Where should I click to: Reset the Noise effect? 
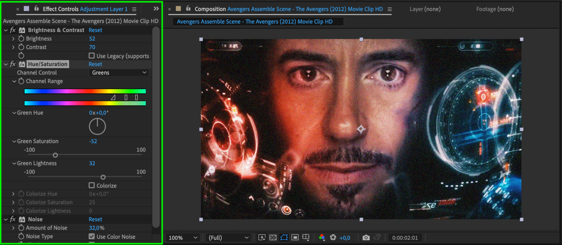[95, 219]
